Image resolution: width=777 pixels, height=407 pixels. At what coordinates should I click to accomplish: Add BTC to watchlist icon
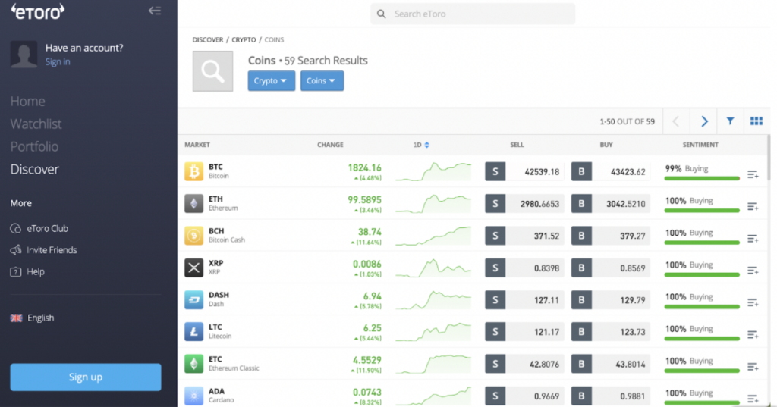coord(753,174)
